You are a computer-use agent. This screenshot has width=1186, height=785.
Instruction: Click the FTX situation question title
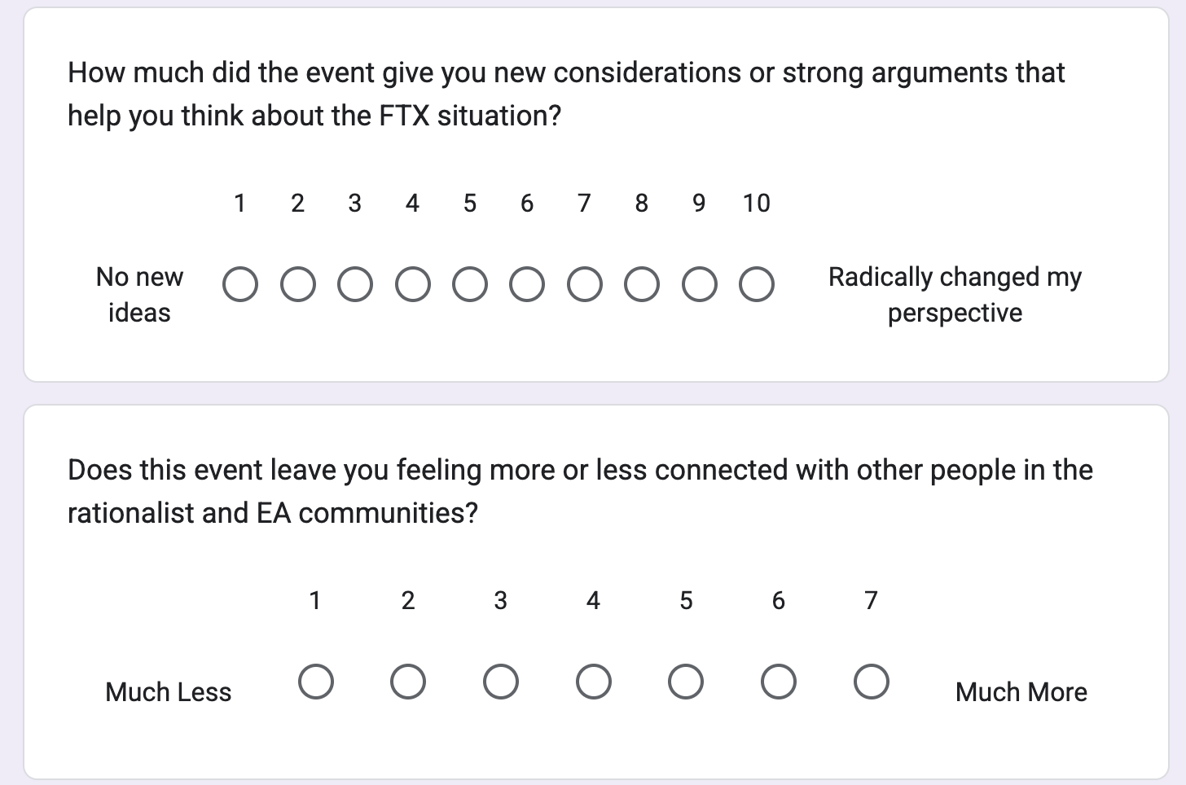565,93
